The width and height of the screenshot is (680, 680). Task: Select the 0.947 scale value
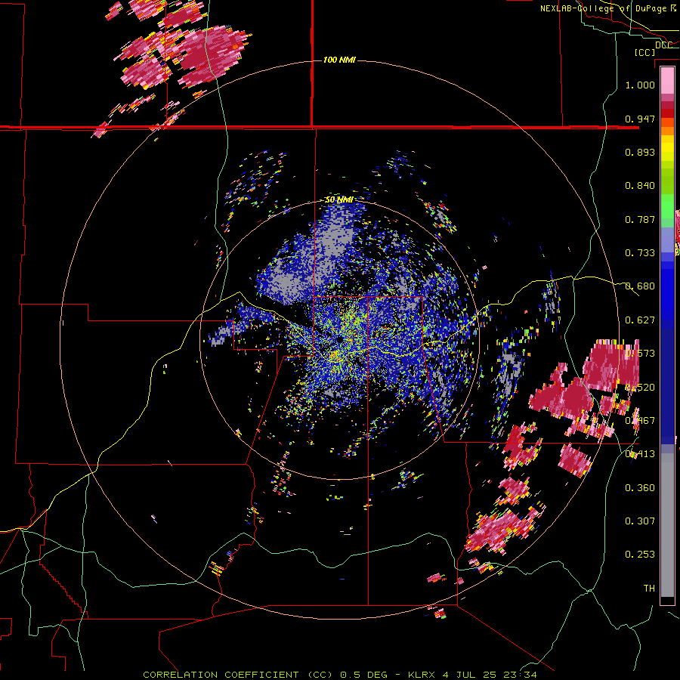point(640,119)
